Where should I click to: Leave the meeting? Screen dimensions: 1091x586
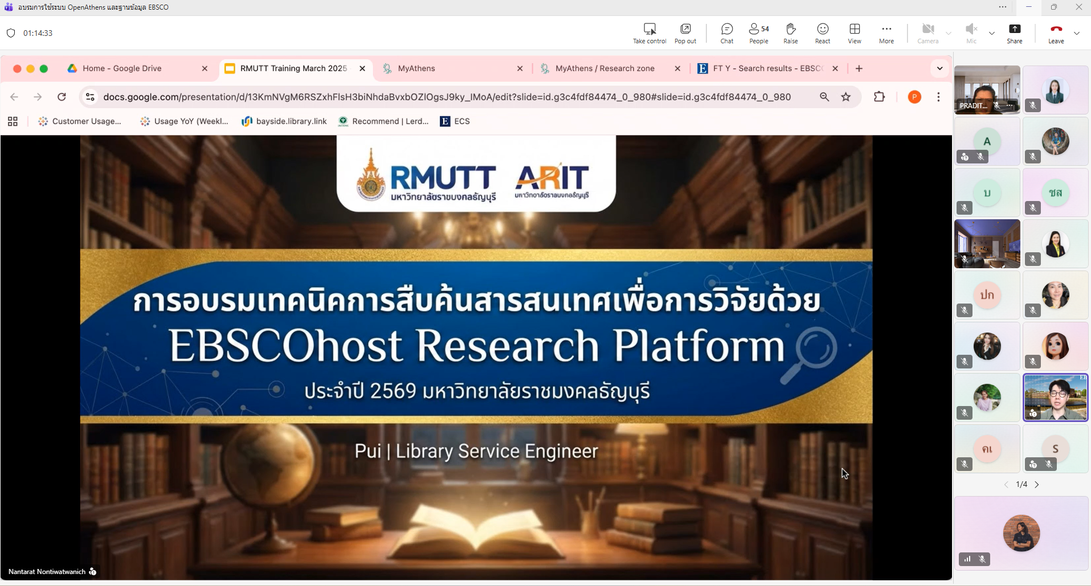(1056, 33)
